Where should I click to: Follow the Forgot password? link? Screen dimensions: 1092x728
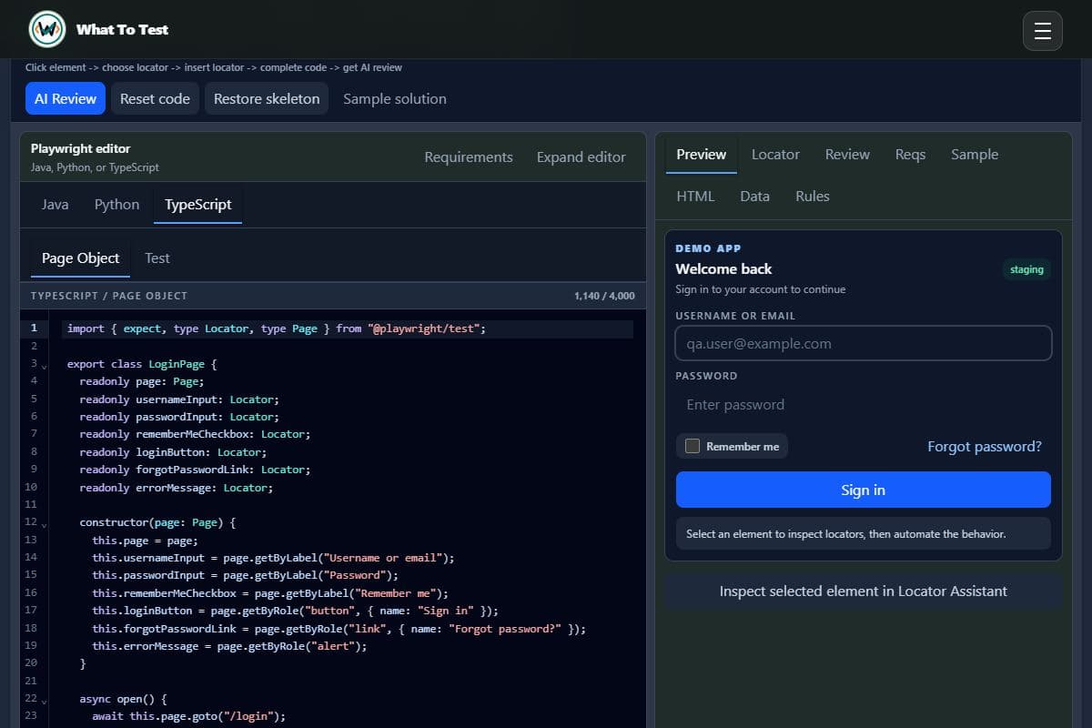click(985, 446)
